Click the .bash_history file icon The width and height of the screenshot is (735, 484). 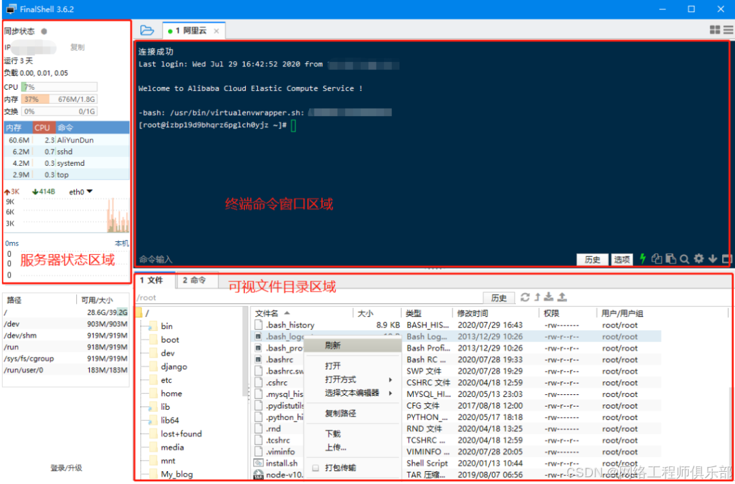[x=259, y=325]
